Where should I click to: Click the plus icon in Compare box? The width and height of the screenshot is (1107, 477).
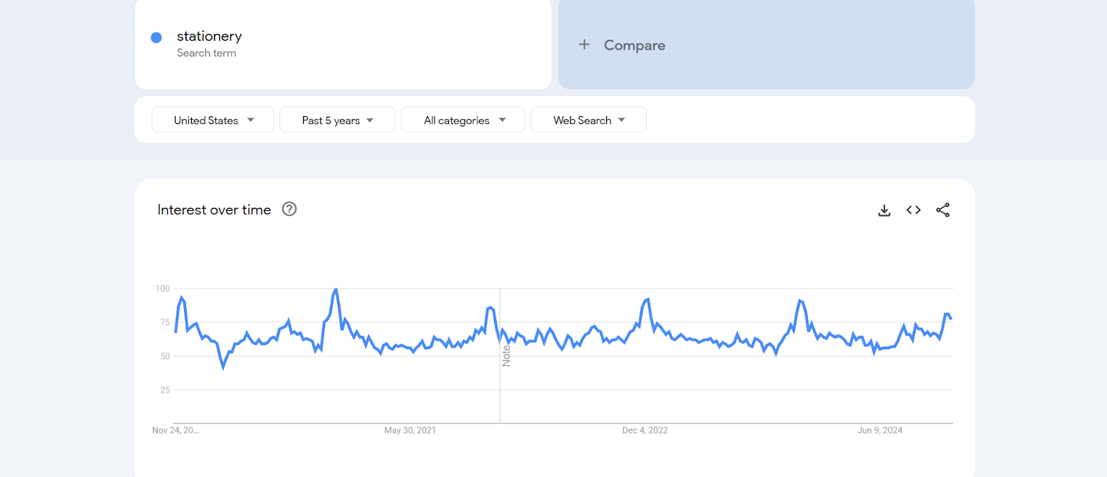pos(585,45)
